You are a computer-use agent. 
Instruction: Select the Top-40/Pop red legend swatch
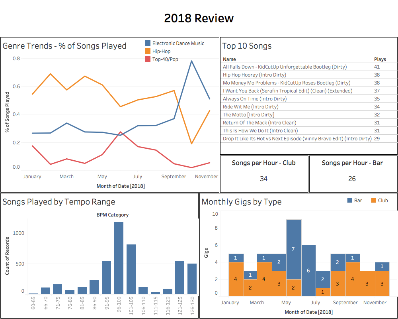[148, 59]
